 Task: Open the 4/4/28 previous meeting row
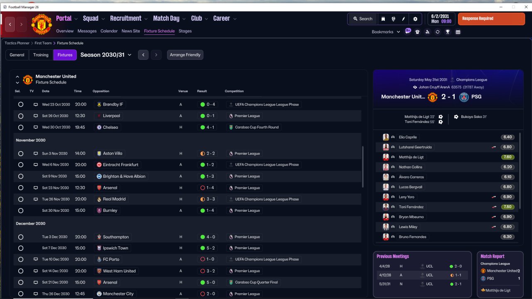[422, 266]
